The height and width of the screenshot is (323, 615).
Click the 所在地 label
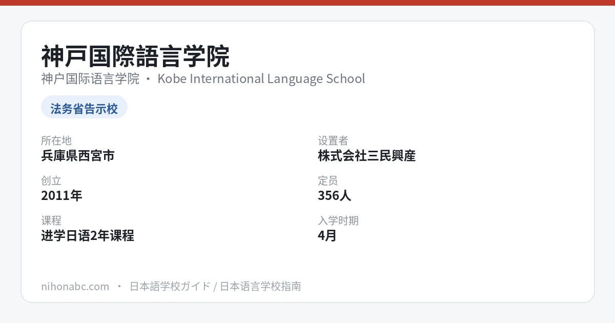pyautogui.click(x=56, y=140)
